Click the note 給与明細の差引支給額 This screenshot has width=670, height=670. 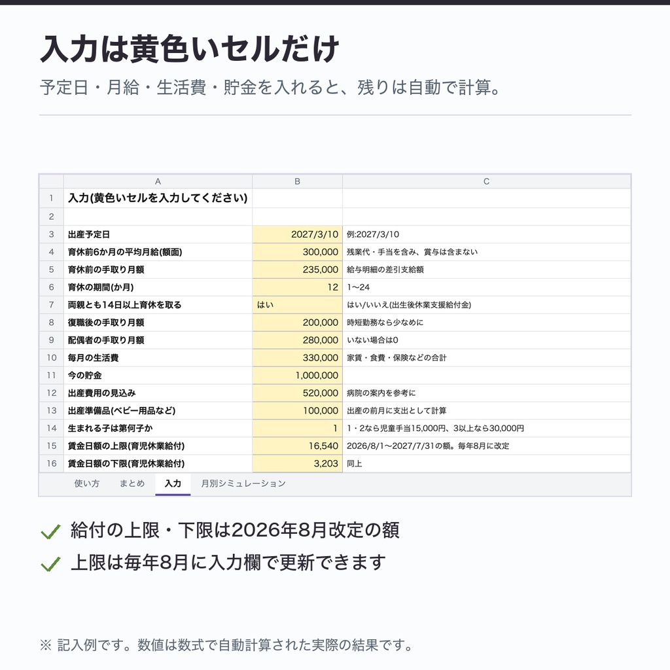(x=385, y=270)
